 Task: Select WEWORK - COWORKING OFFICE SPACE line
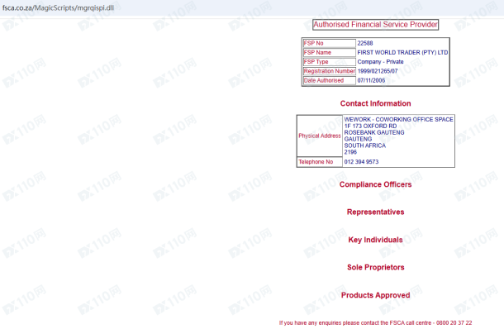[398, 119]
